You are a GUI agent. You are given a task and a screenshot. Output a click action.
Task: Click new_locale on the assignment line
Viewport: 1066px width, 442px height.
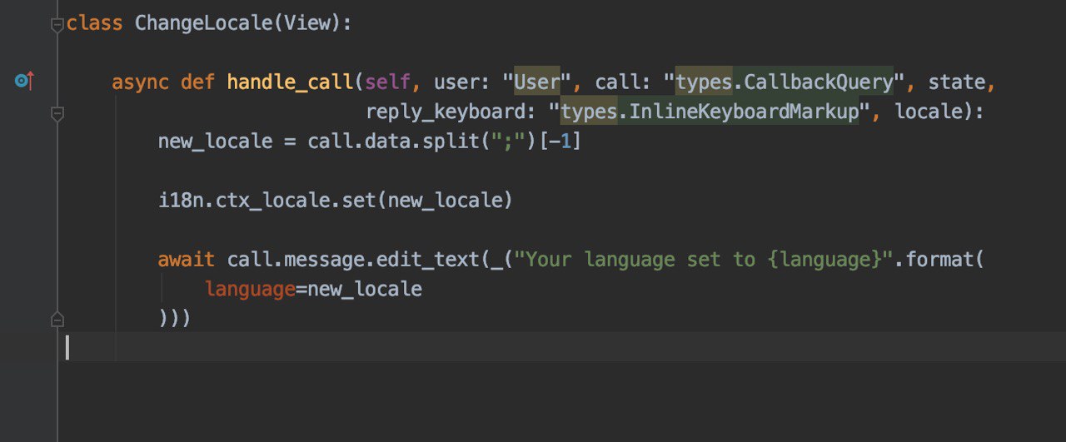(x=215, y=142)
